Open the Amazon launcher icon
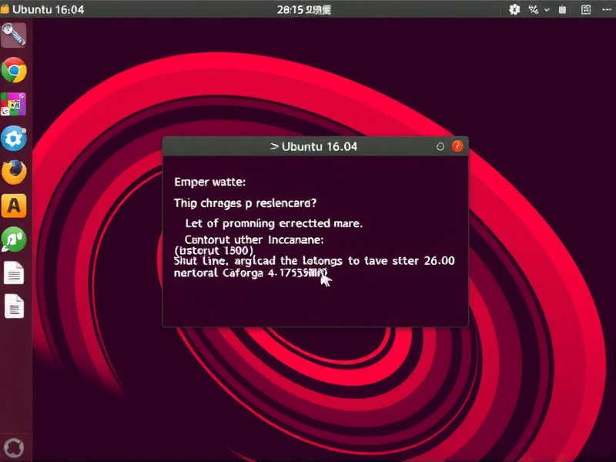 (14, 206)
